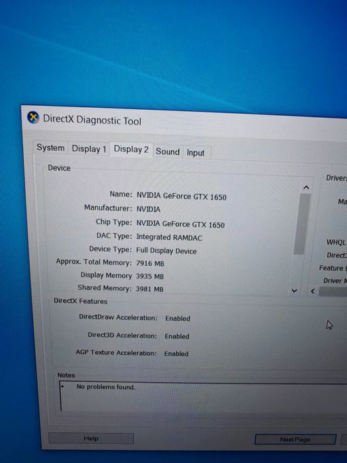Switch to the System tab
This screenshot has width=347, height=463.
click(50, 147)
